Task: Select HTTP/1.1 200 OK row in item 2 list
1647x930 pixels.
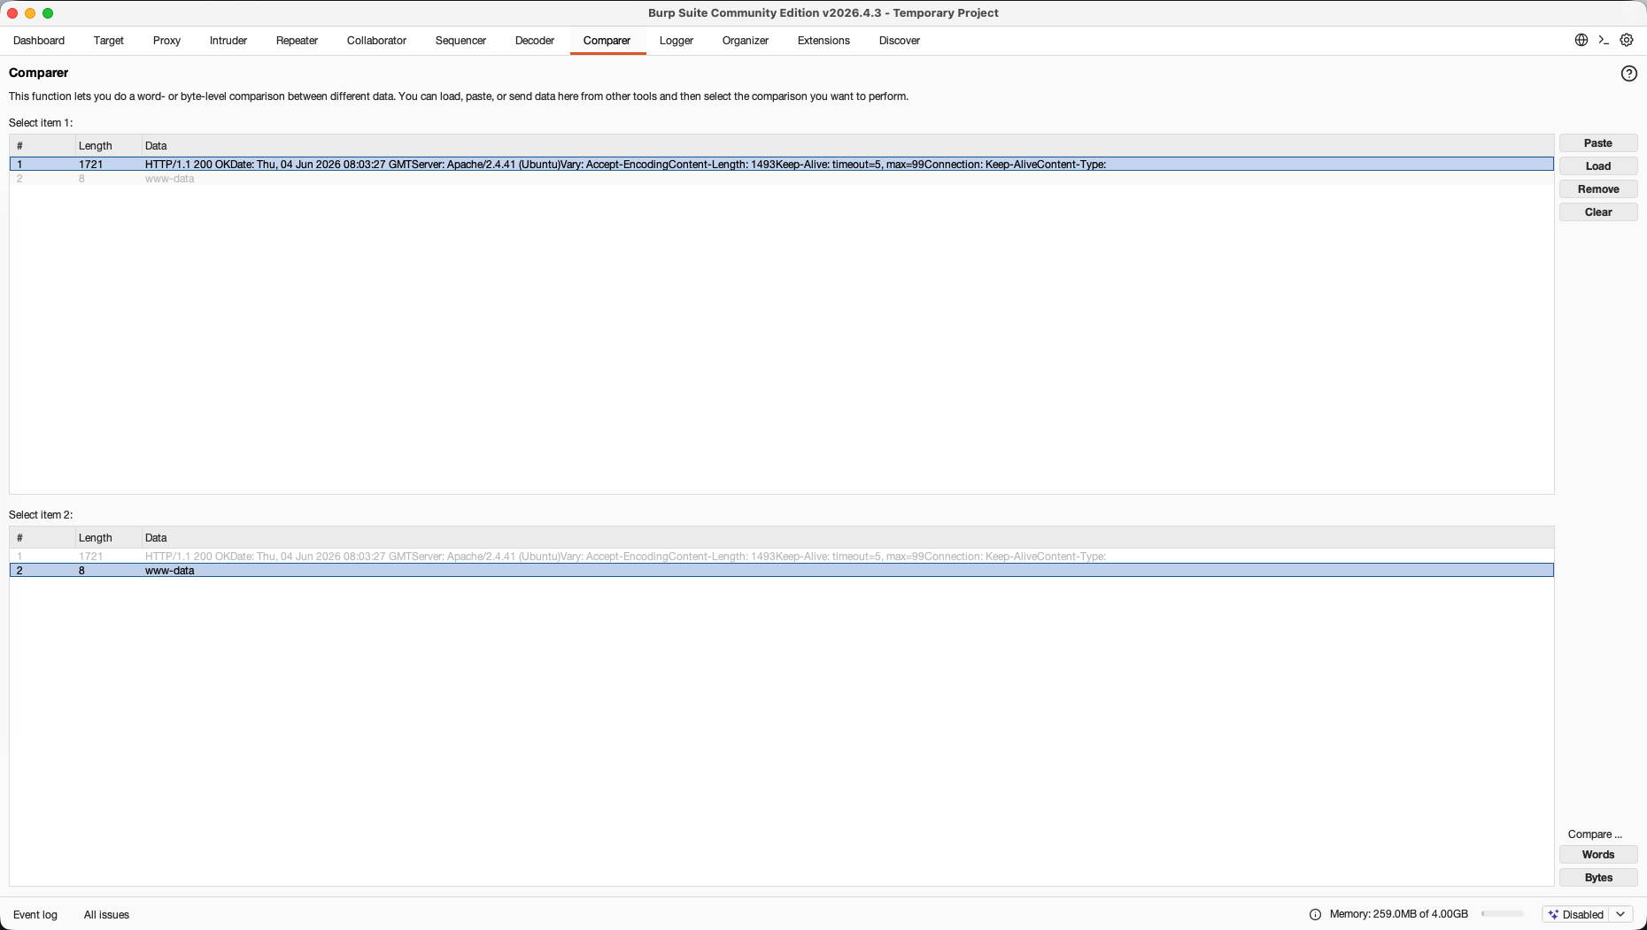Action: 782,557
